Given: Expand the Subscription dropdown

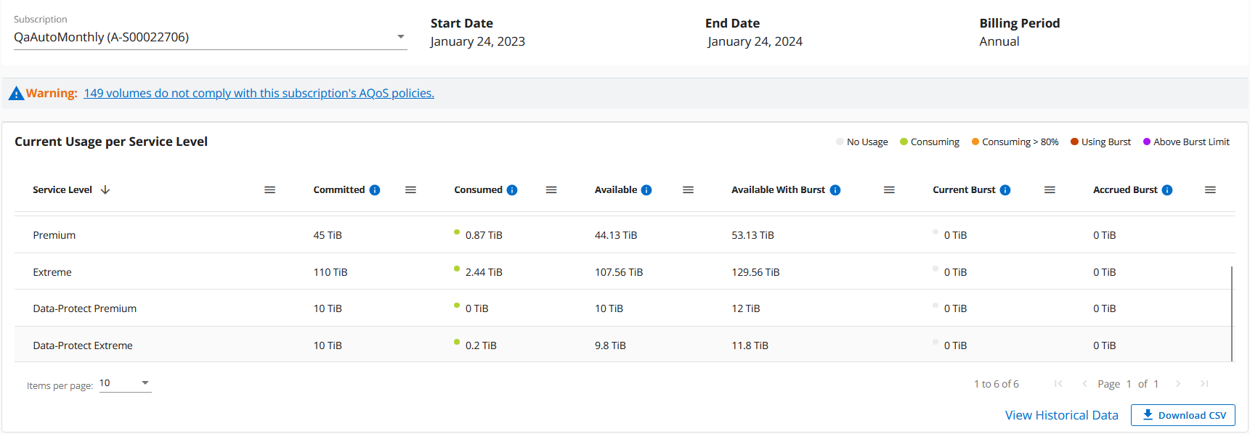Looking at the screenshot, I should (x=400, y=37).
